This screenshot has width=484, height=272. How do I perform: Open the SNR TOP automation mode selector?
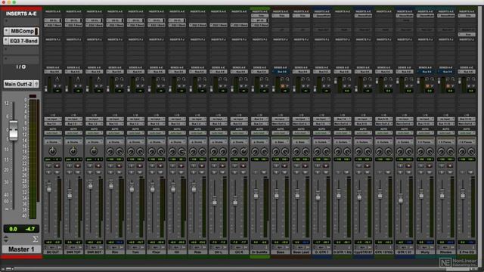73,133
